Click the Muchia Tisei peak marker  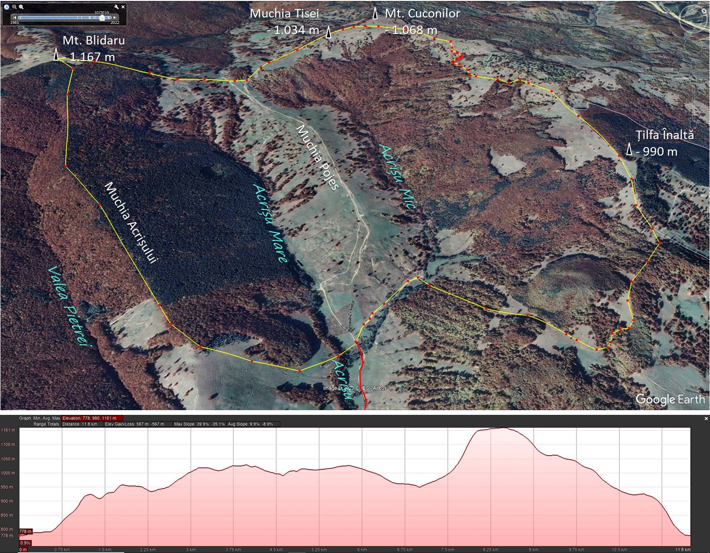tap(329, 32)
